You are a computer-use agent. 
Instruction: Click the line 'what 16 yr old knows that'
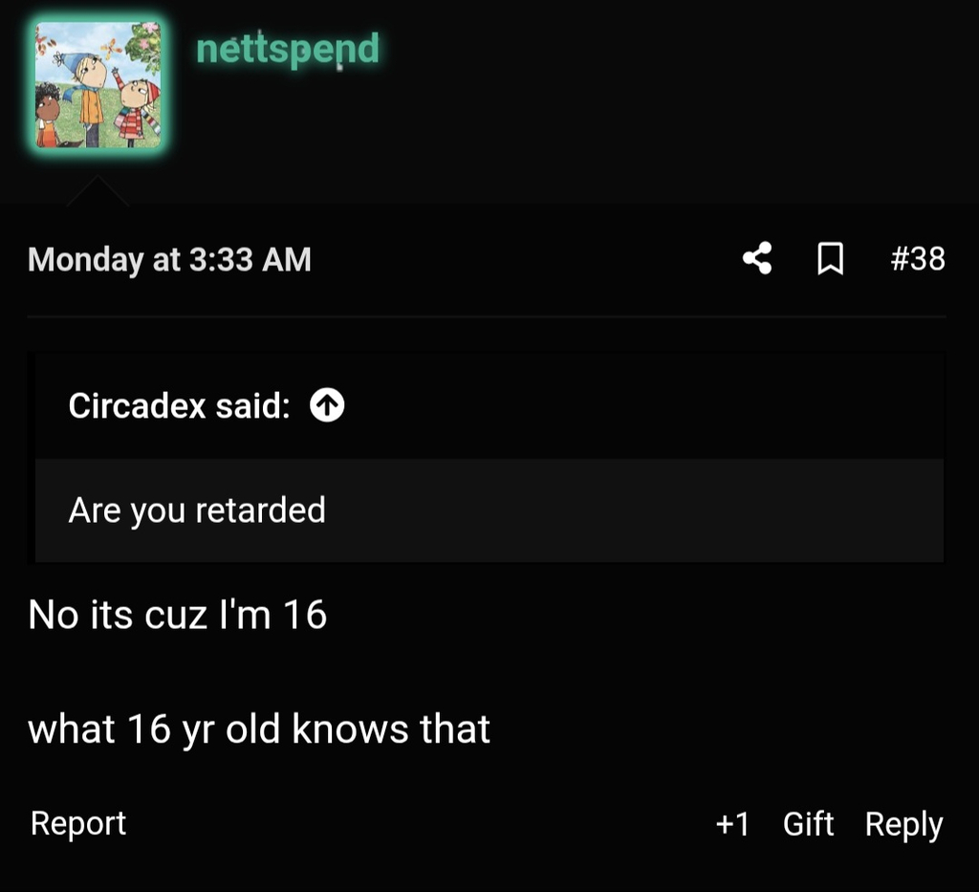point(259,729)
